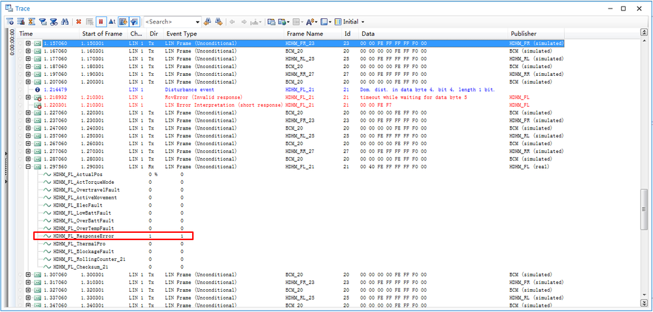The width and height of the screenshot is (653, 312).
Task: Click the Trace window title icon
Action: coord(8,8)
